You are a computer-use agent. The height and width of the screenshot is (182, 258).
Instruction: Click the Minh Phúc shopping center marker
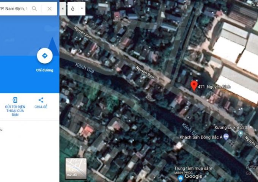[x=181, y=177]
